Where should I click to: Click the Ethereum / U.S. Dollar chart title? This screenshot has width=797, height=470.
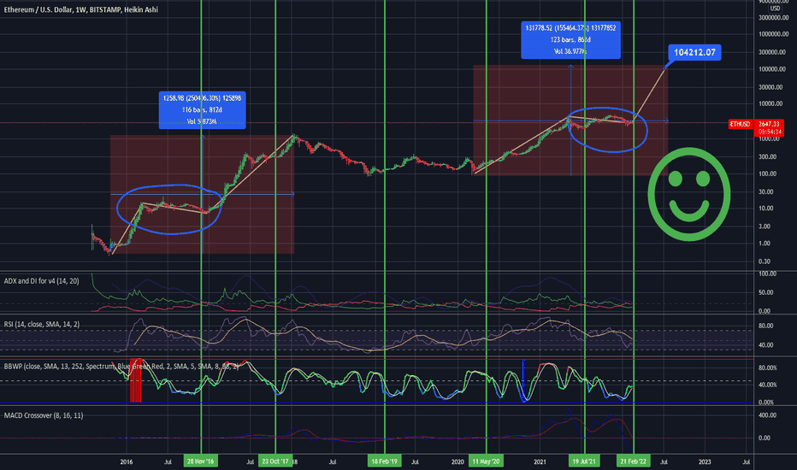point(81,9)
